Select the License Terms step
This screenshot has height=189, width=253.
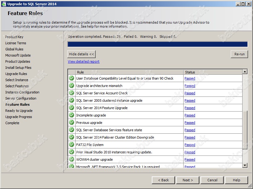pos(16,43)
